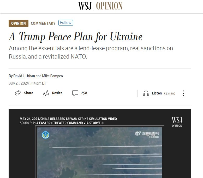
Task: Open the three-dot more options menu
Action: pos(183,93)
